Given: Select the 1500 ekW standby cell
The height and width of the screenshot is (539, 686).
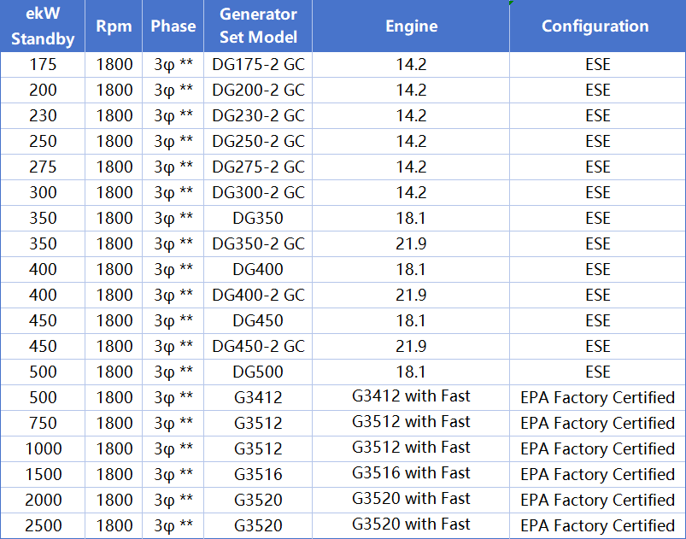Looking at the screenshot, I should click(x=43, y=474).
